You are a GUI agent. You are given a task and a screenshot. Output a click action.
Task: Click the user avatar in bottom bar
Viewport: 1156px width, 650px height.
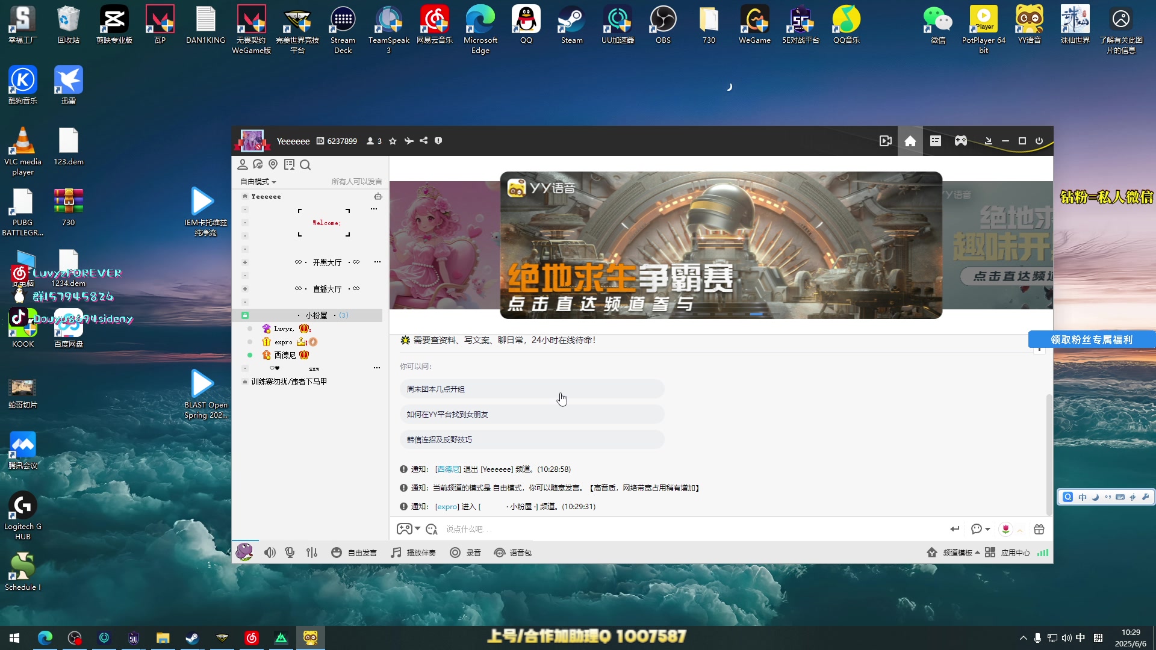244,551
